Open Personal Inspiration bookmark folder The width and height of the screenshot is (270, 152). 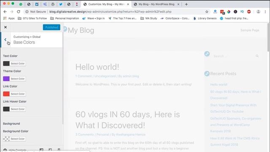(x=65, y=18)
